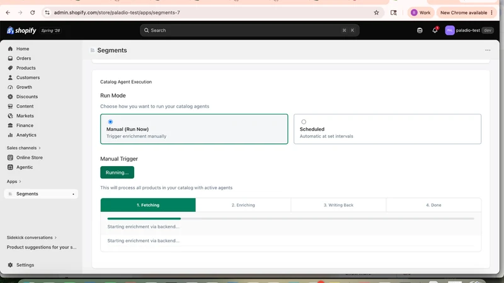Expand the Apps section
Image resolution: width=504 pixels, height=283 pixels.
(x=14, y=182)
